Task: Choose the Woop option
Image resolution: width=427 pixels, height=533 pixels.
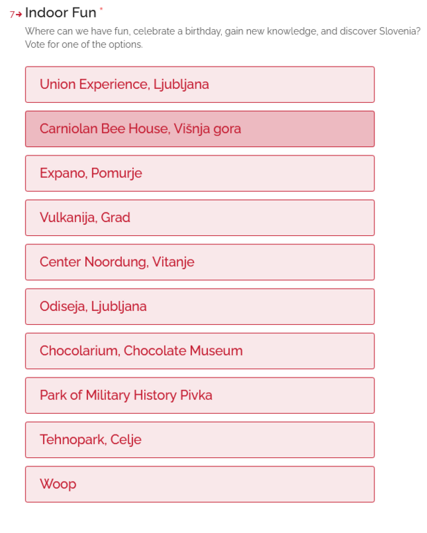Action: click(200, 484)
